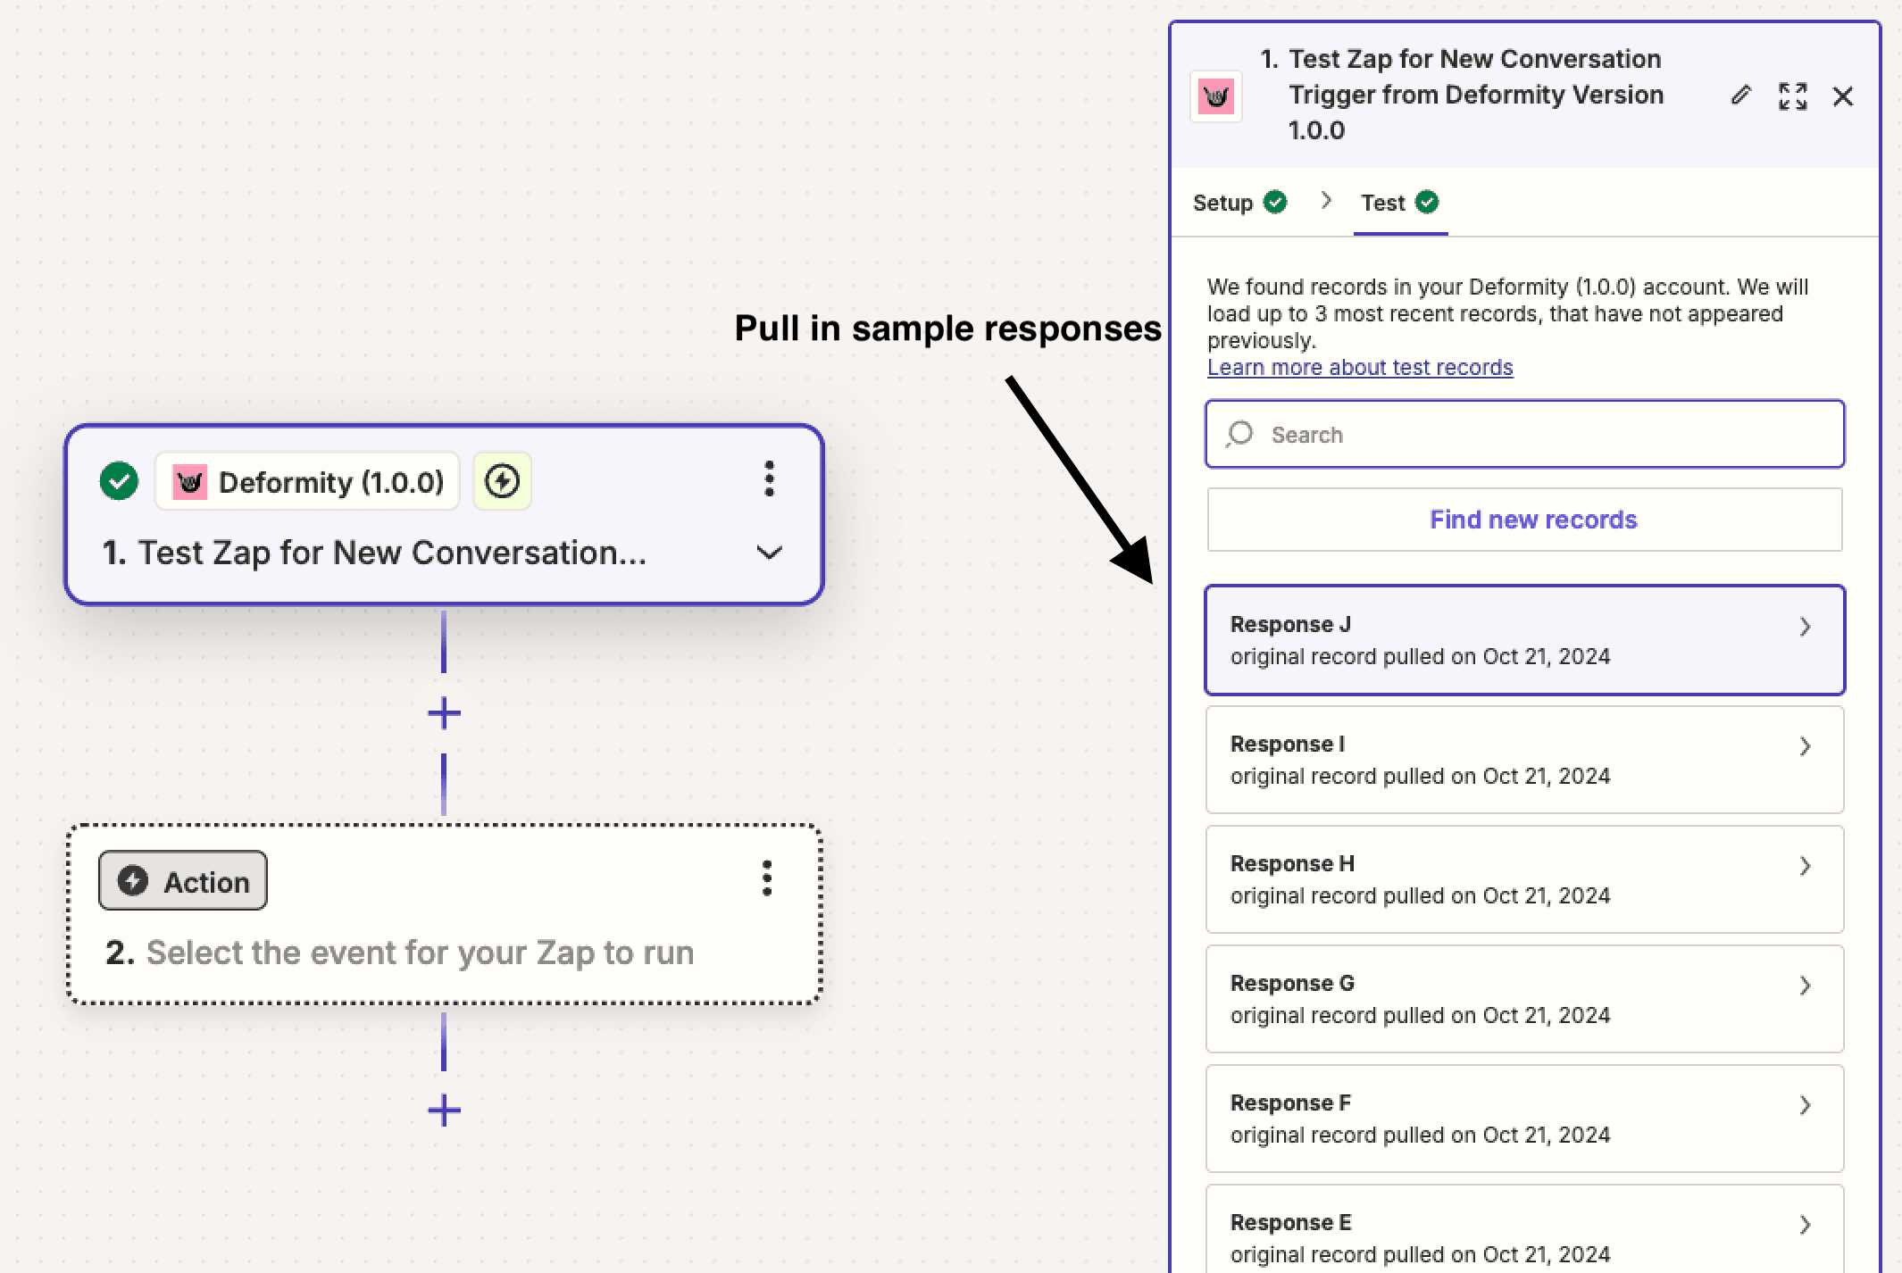Switch to the Test tab

point(1384,203)
